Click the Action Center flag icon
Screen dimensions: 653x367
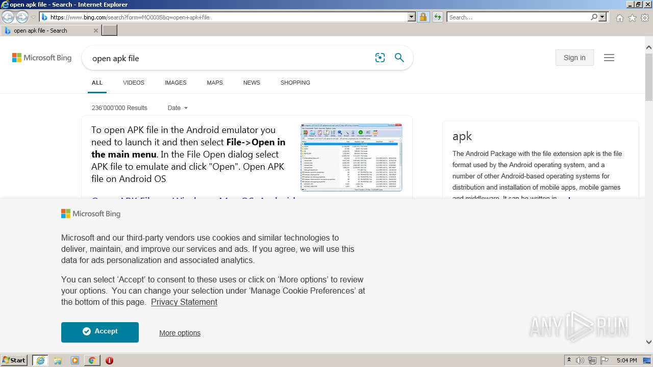pyautogui.click(x=605, y=360)
